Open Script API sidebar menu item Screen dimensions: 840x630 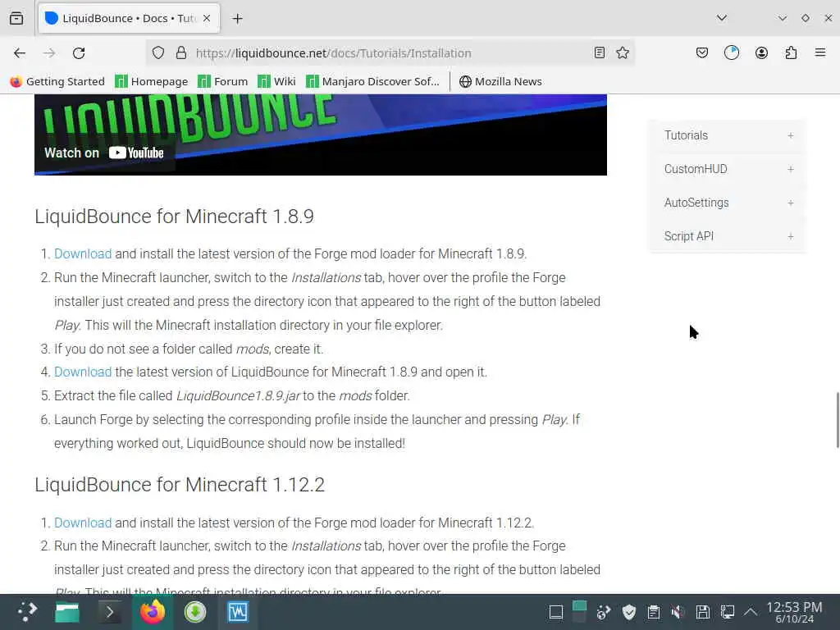pos(688,236)
